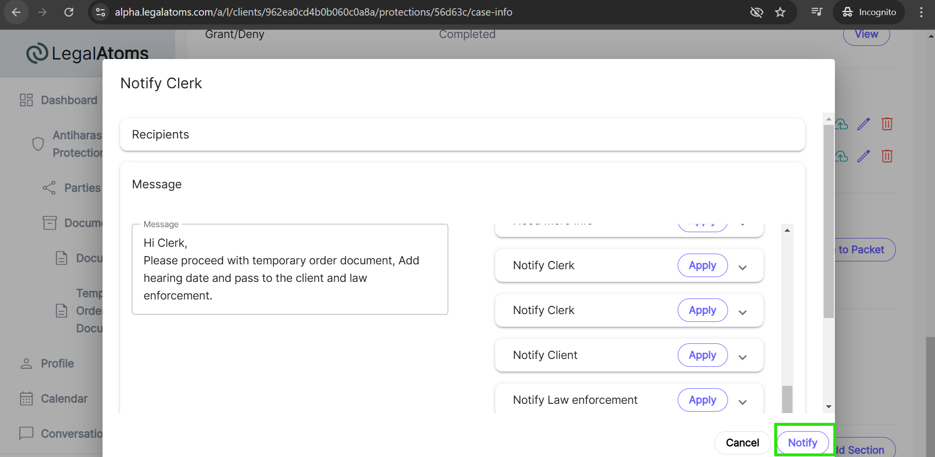Apply the Notify Law enforcement template
This screenshot has width=935, height=457.
pyautogui.click(x=703, y=400)
